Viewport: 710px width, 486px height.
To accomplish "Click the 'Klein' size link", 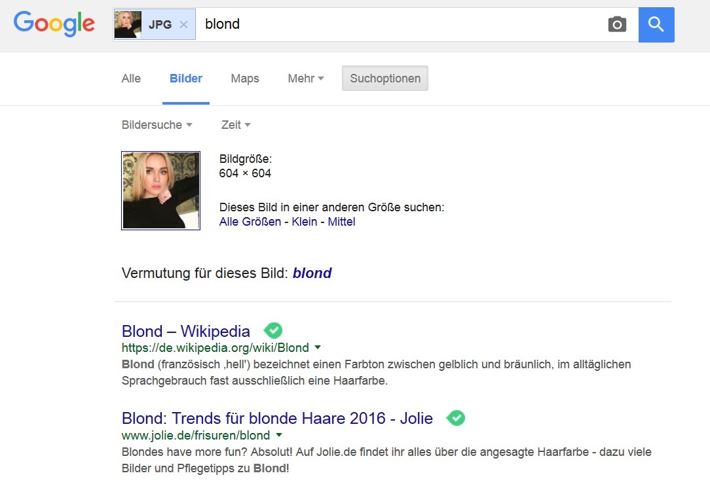I will tap(305, 222).
